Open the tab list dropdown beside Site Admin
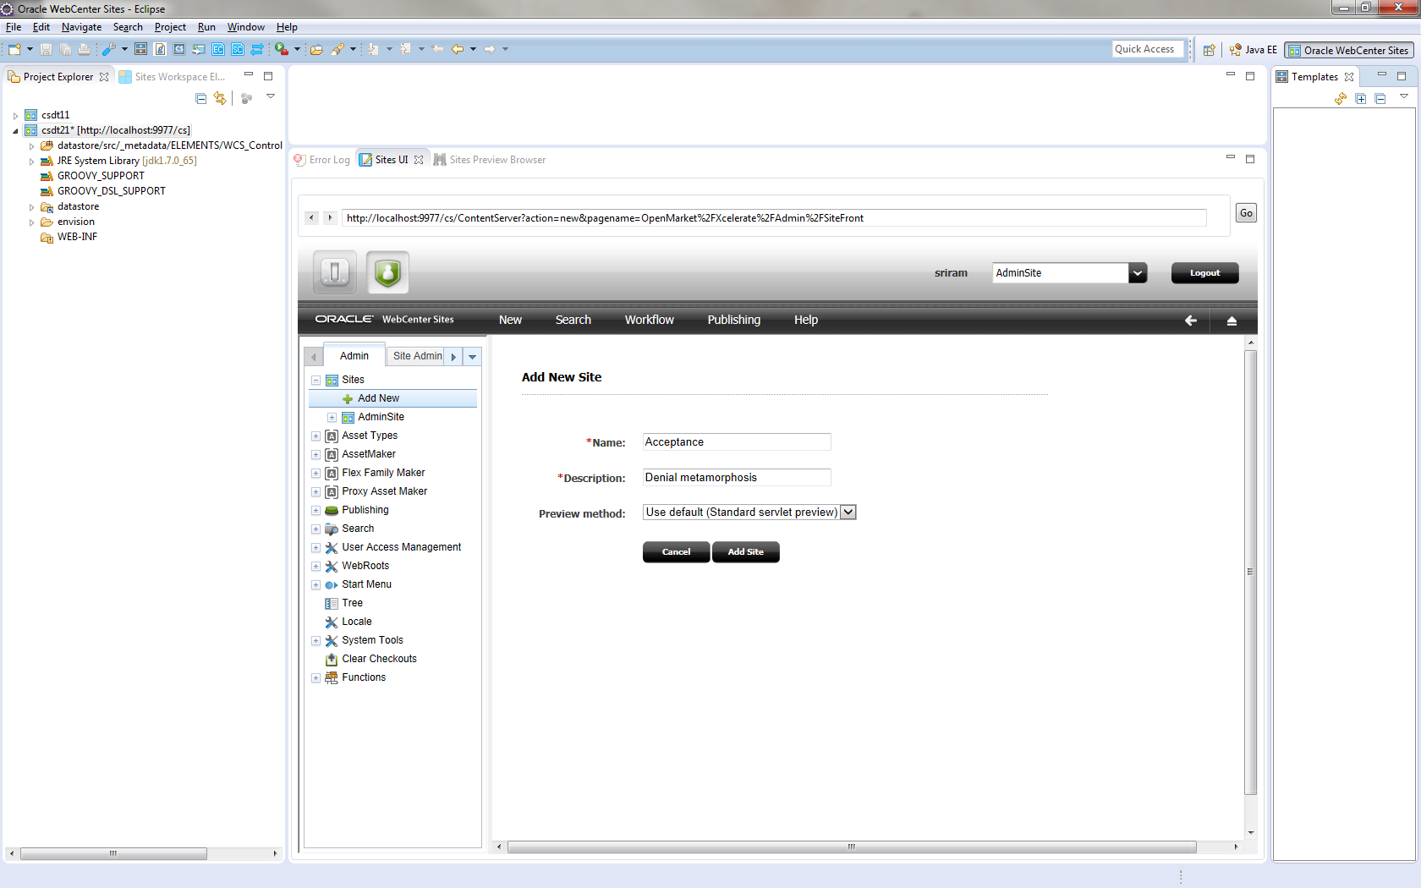The width and height of the screenshot is (1421, 888). pyautogui.click(x=472, y=357)
